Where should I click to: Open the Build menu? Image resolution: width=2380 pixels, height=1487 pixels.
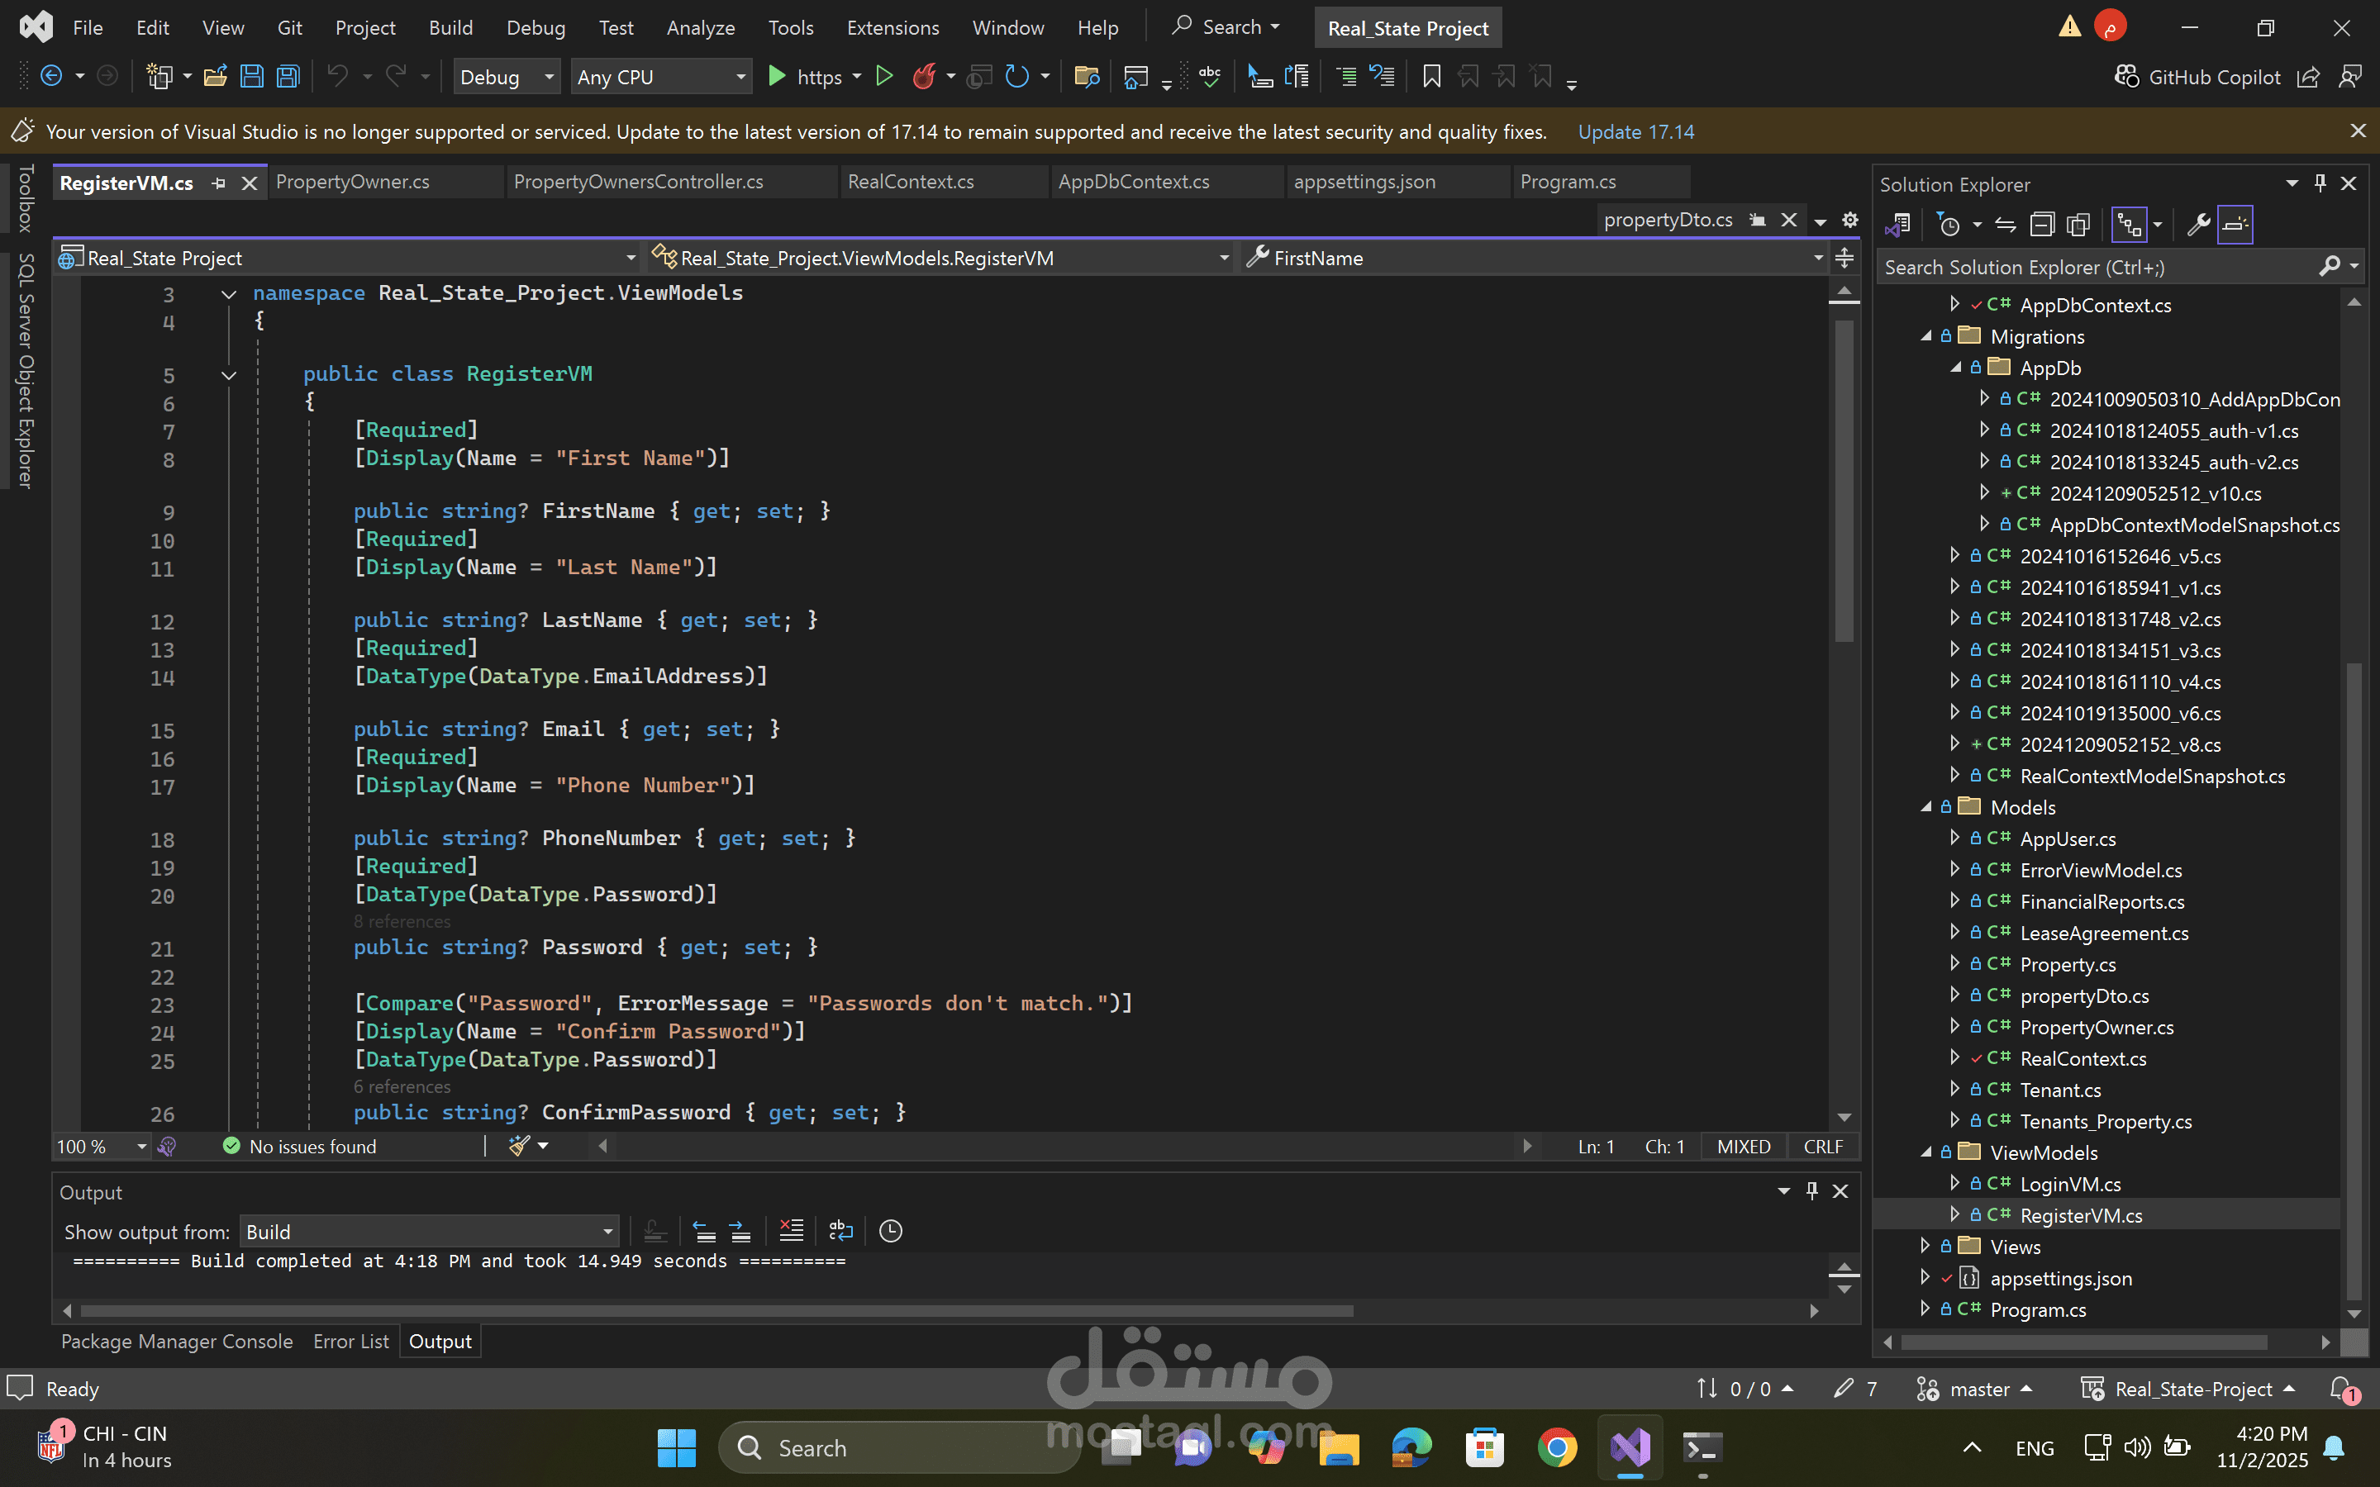[450, 27]
